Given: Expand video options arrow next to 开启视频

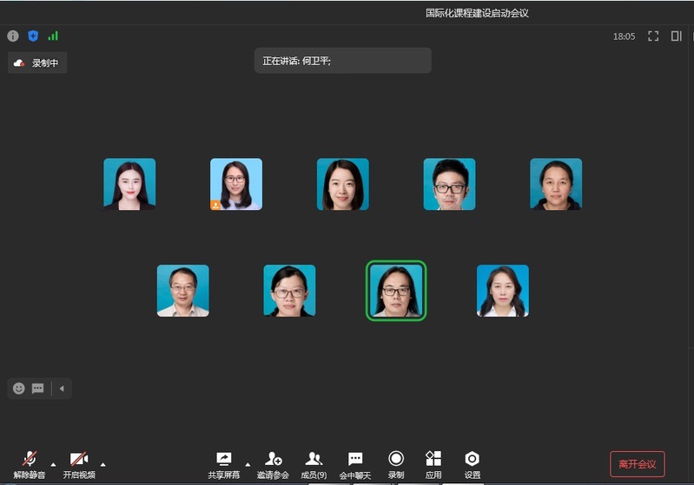Looking at the screenshot, I should tap(102, 465).
